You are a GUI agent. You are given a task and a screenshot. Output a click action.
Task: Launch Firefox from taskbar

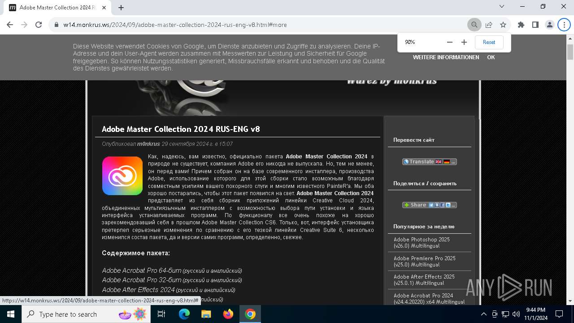click(228, 314)
